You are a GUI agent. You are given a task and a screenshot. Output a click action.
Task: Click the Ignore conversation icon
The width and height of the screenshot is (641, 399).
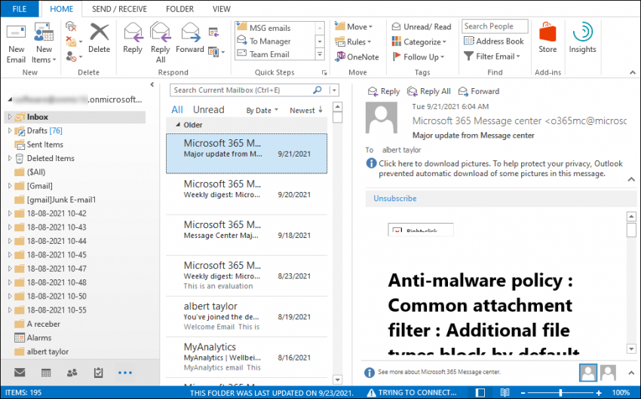click(x=71, y=27)
